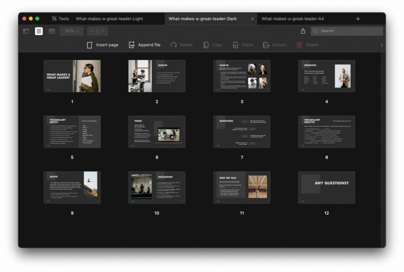Select the Any Questions page 12 thumbnail

[x=326, y=187]
